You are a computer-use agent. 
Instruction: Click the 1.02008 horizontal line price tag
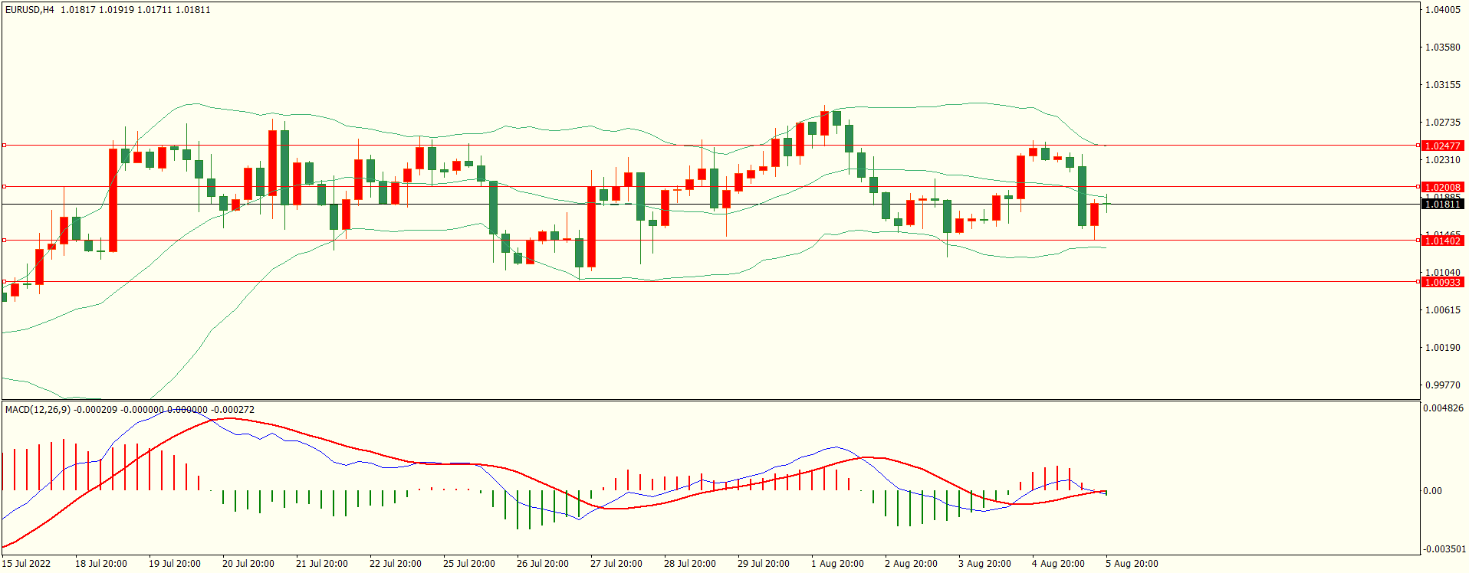point(1442,187)
